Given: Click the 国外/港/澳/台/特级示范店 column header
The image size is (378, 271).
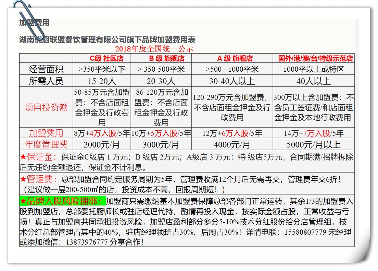Looking at the screenshot, I should tap(315, 58).
